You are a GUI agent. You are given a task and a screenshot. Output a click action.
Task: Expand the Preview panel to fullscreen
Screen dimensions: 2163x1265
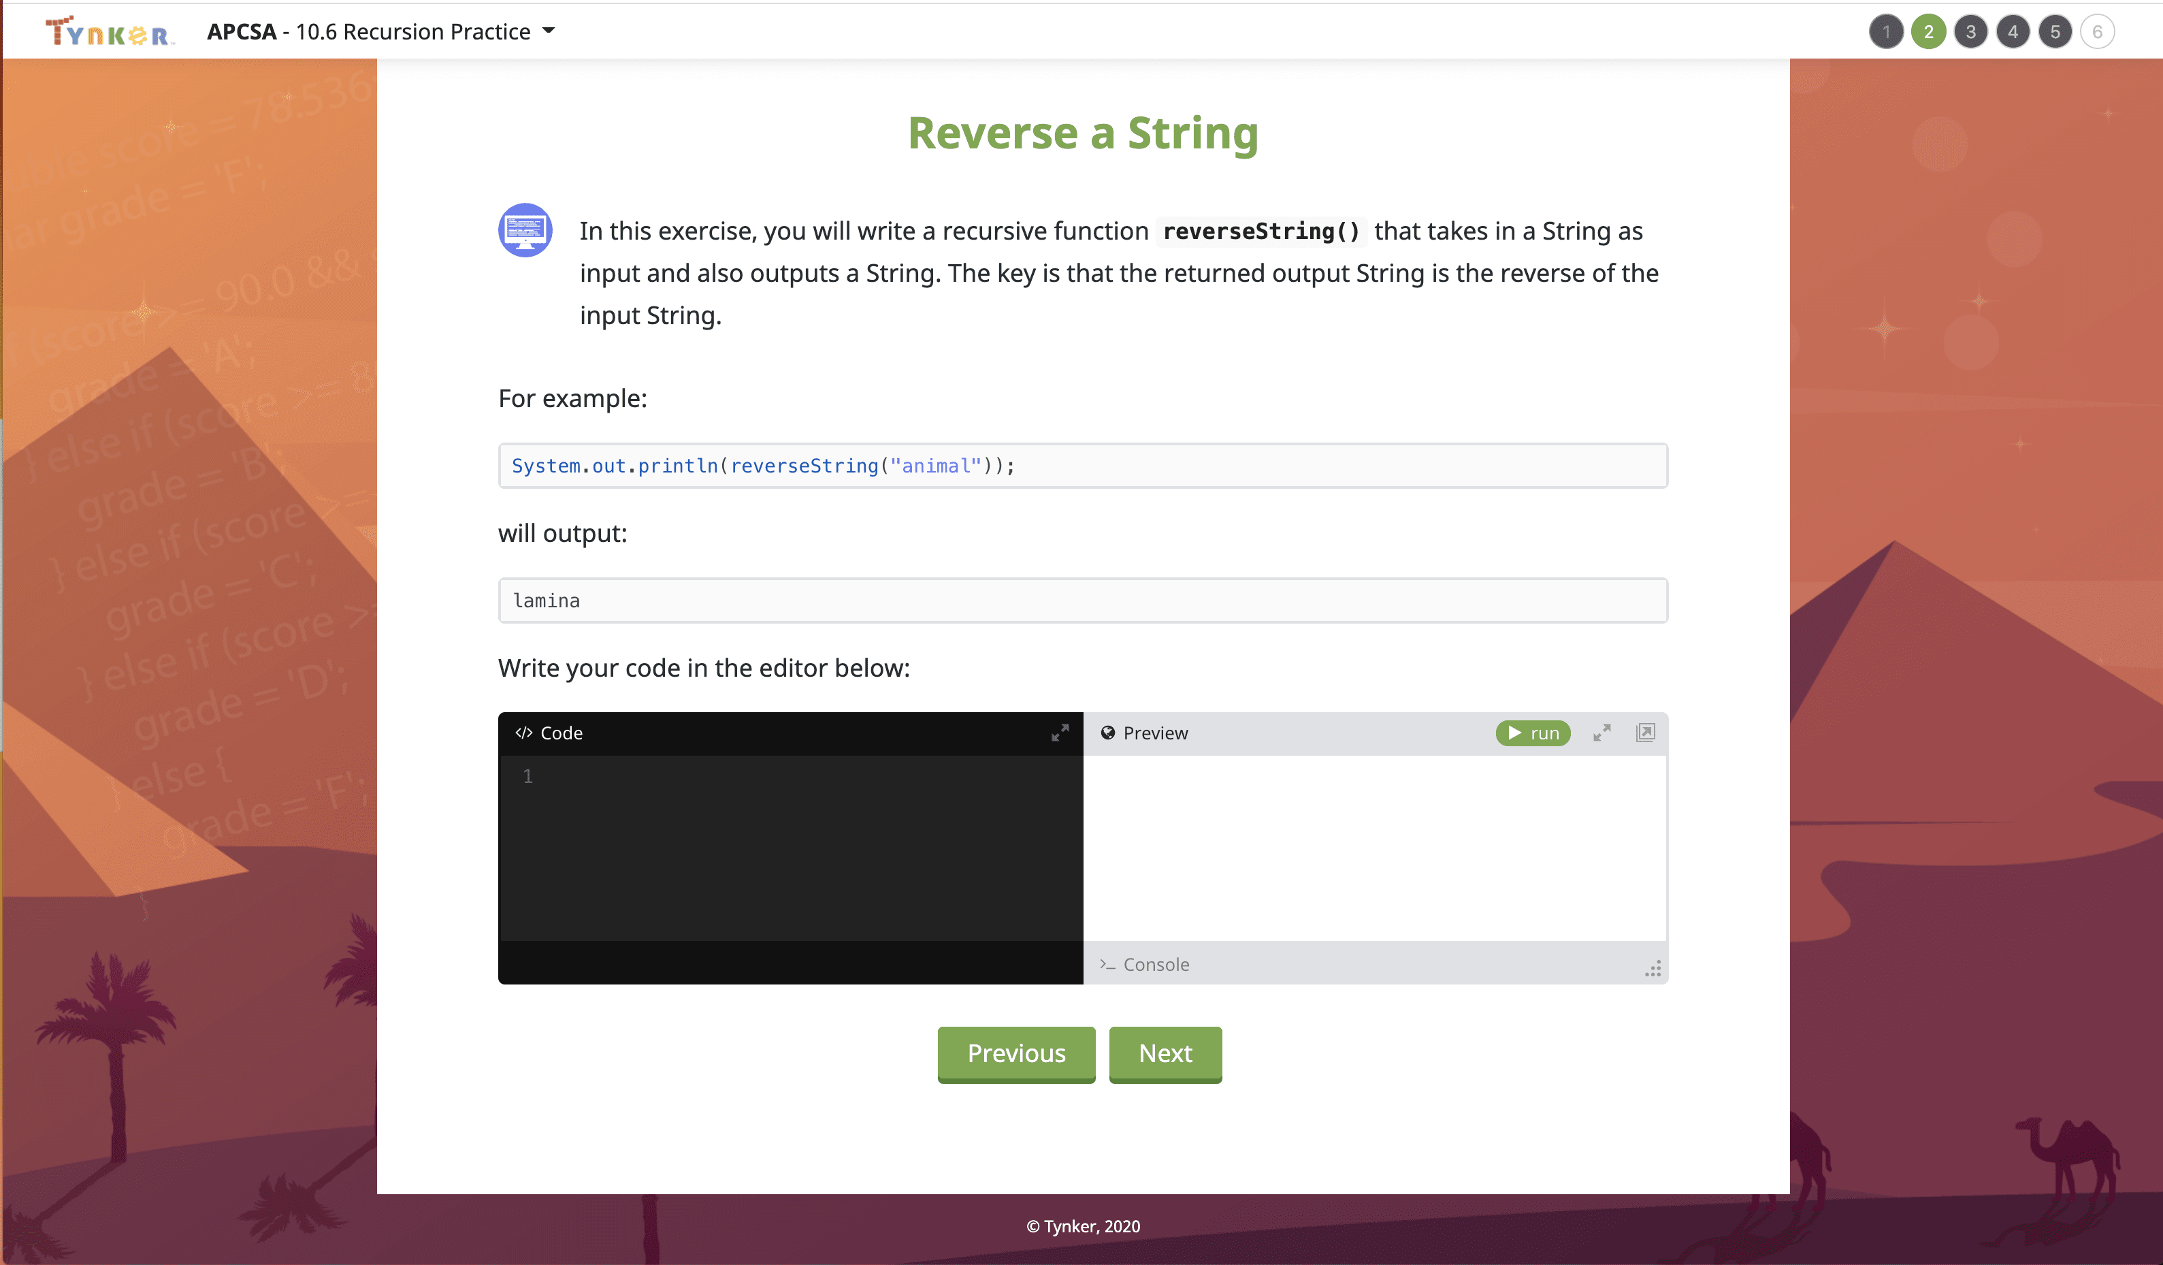click(1601, 733)
